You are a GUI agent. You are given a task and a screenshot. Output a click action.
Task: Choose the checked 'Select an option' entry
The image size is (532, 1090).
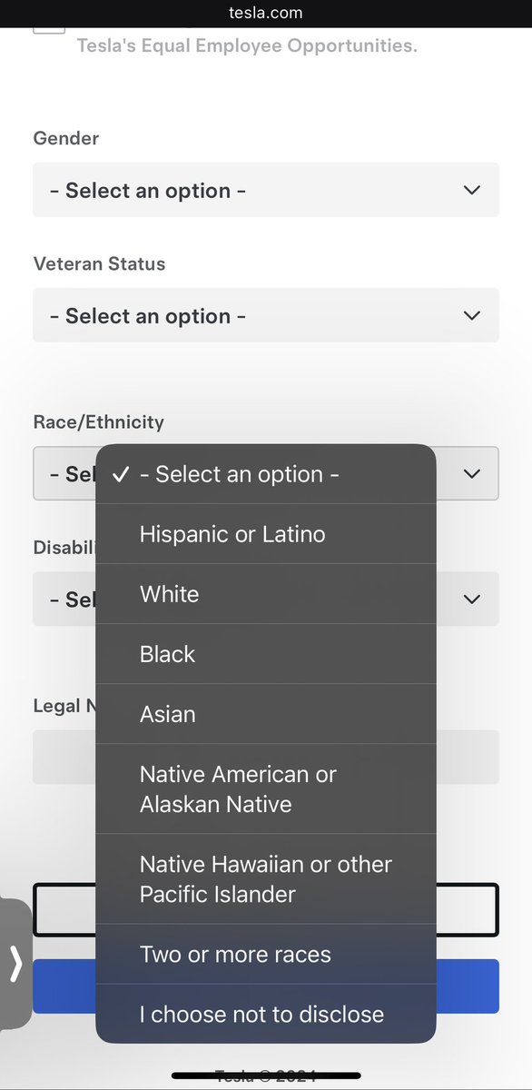266,474
